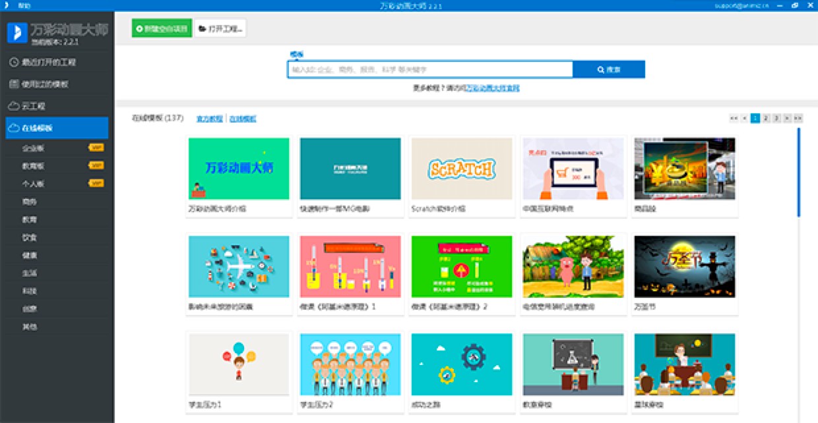The image size is (818, 423).
Task: Create a new blank project with the green button
Action: pos(162,28)
